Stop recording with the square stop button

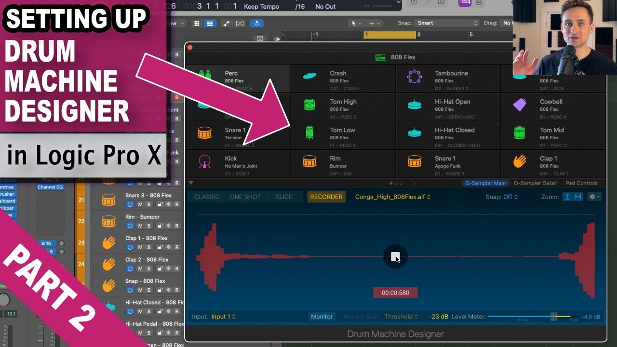point(395,257)
